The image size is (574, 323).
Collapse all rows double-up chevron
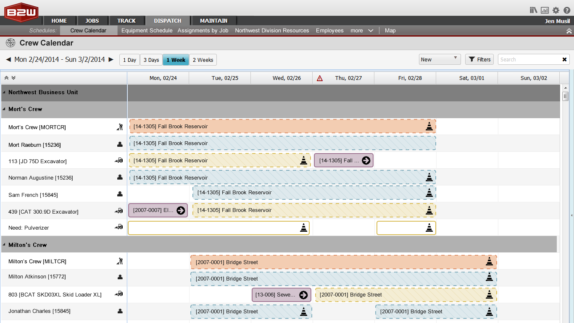6,78
